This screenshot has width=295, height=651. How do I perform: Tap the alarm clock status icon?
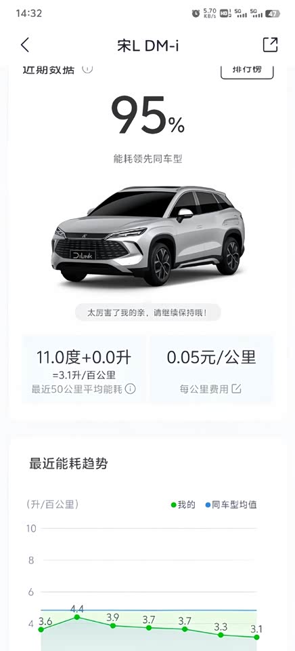point(196,14)
